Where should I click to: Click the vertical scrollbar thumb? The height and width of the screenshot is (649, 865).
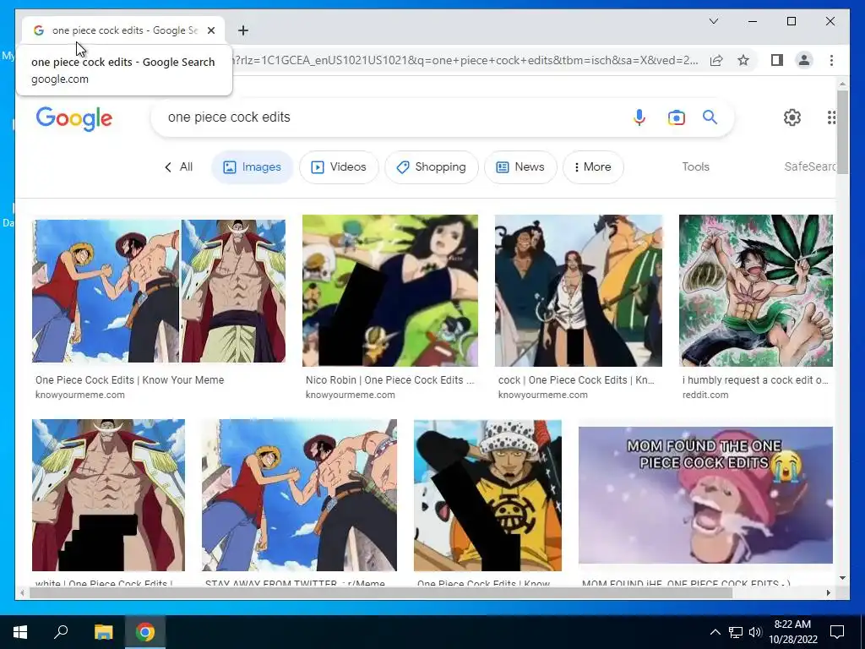[842, 132]
